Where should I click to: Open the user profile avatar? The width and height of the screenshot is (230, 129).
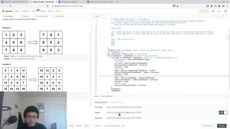pyautogui.click(x=226, y=11)
